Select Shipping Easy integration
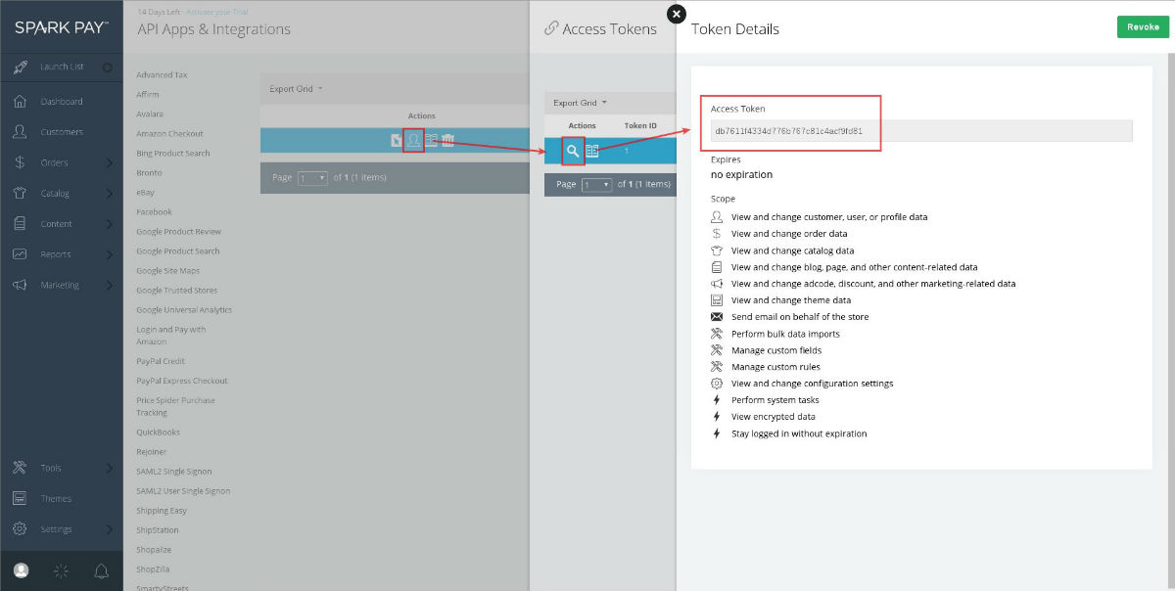The image size is (1175, 591). 162,511
